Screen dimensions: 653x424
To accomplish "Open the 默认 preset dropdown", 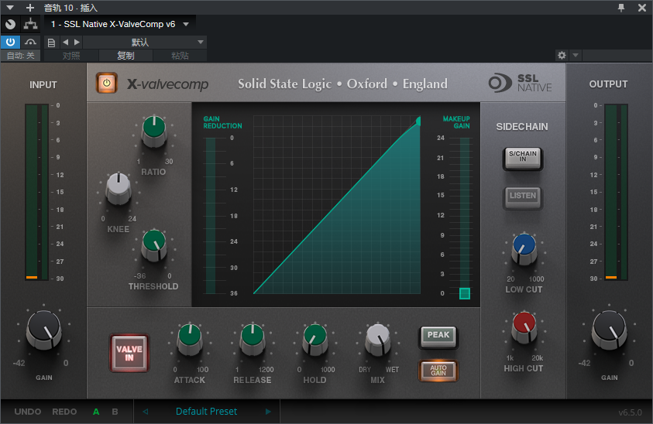I will 145,42.
